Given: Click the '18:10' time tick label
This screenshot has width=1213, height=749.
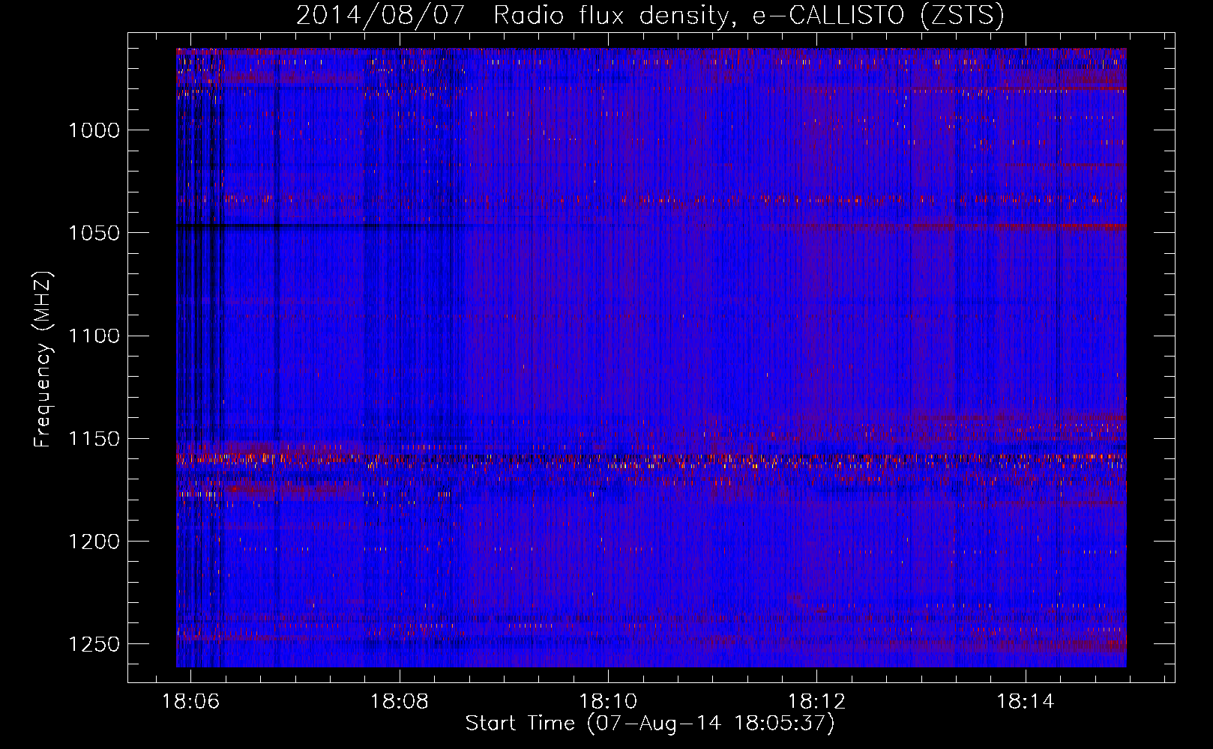Looking at the screenshot, I should pos(608,701).
